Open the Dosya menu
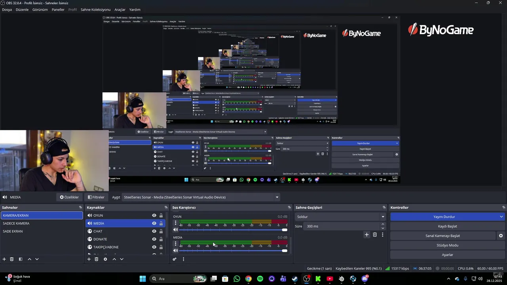507x285 pixels. (7, 9)
